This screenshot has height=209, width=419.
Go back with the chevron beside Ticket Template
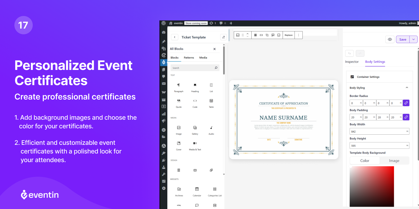click(x=175, y=37)
